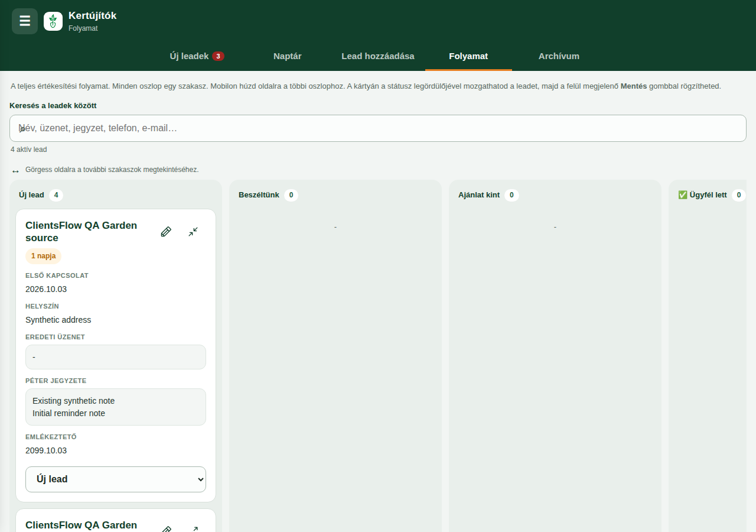756x532 pixels.
Task: Click the 'Synthetic address' location text
Action: coord(58,320)
